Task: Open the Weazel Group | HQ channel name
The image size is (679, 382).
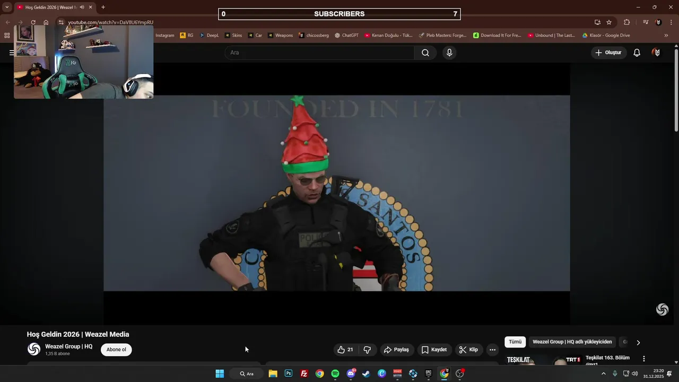Action: [x=68, y=346]
